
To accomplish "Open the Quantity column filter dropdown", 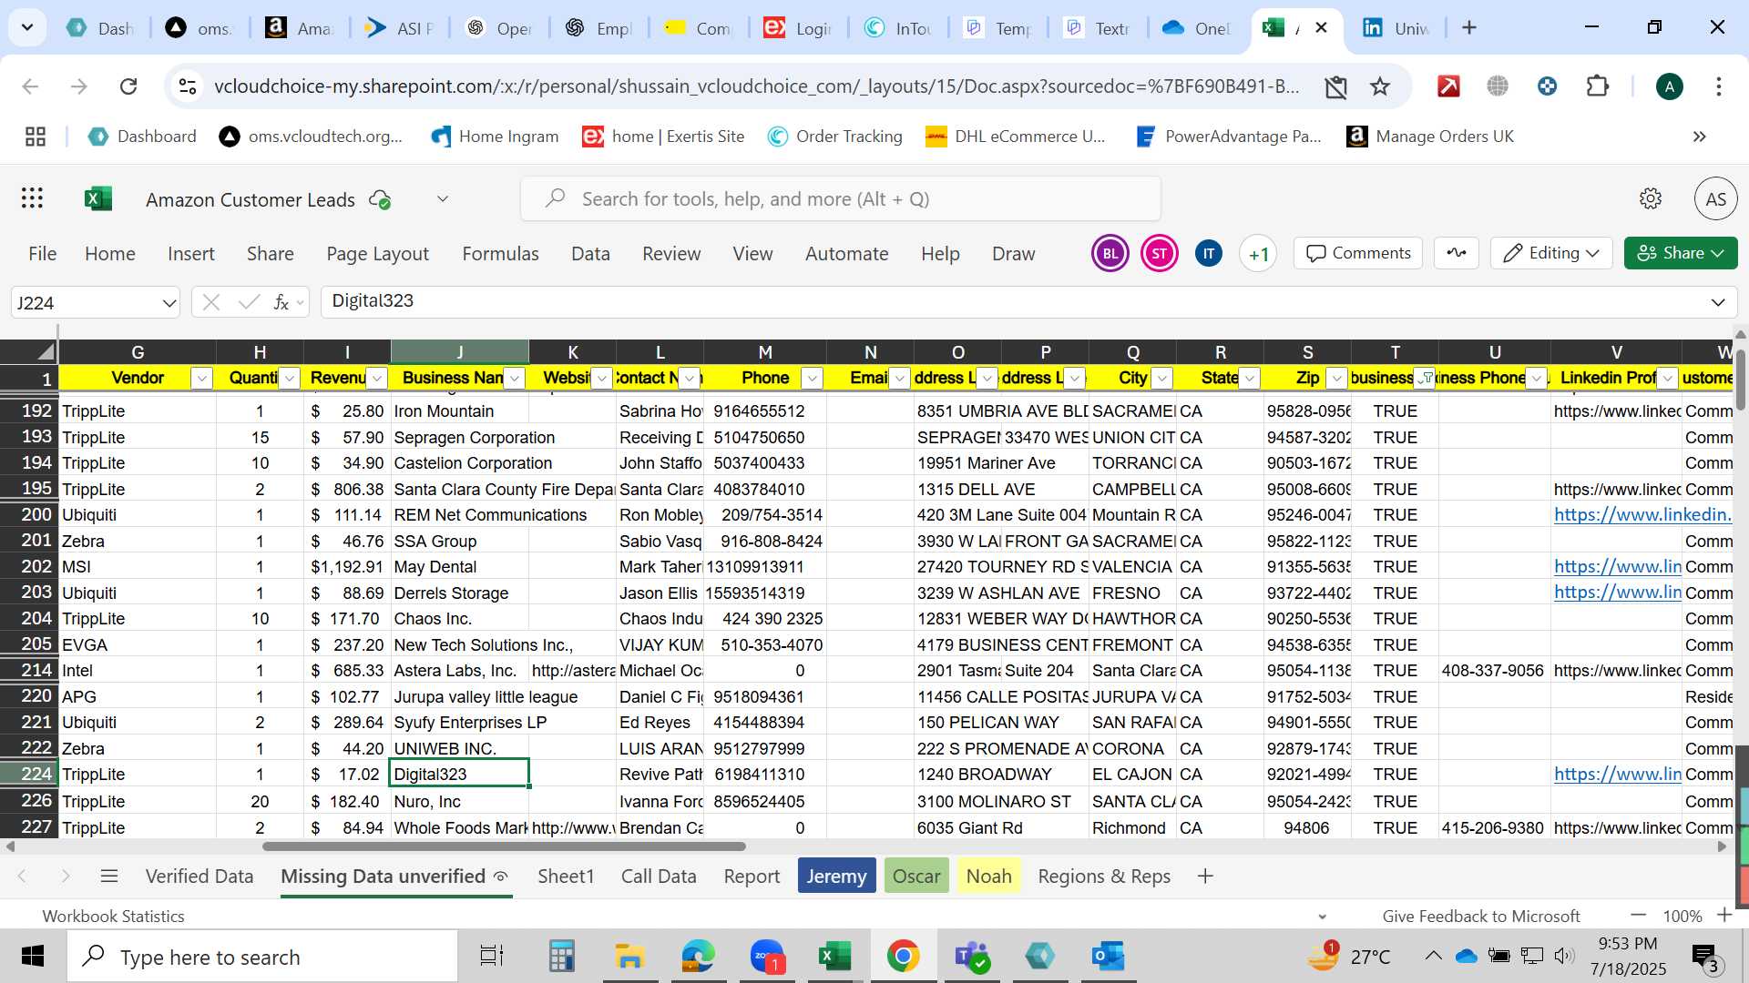I will (289, 378).
